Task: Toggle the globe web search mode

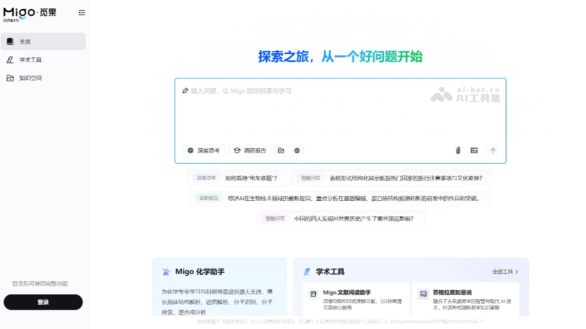Action: point(297,151)
